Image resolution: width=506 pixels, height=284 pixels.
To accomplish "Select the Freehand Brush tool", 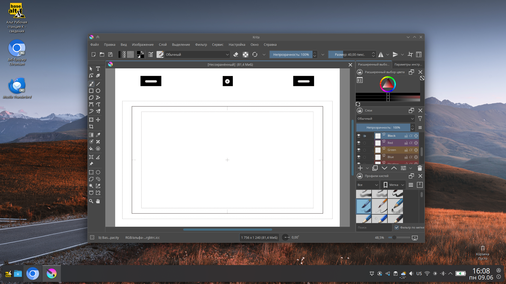I will tap(91, 84).
